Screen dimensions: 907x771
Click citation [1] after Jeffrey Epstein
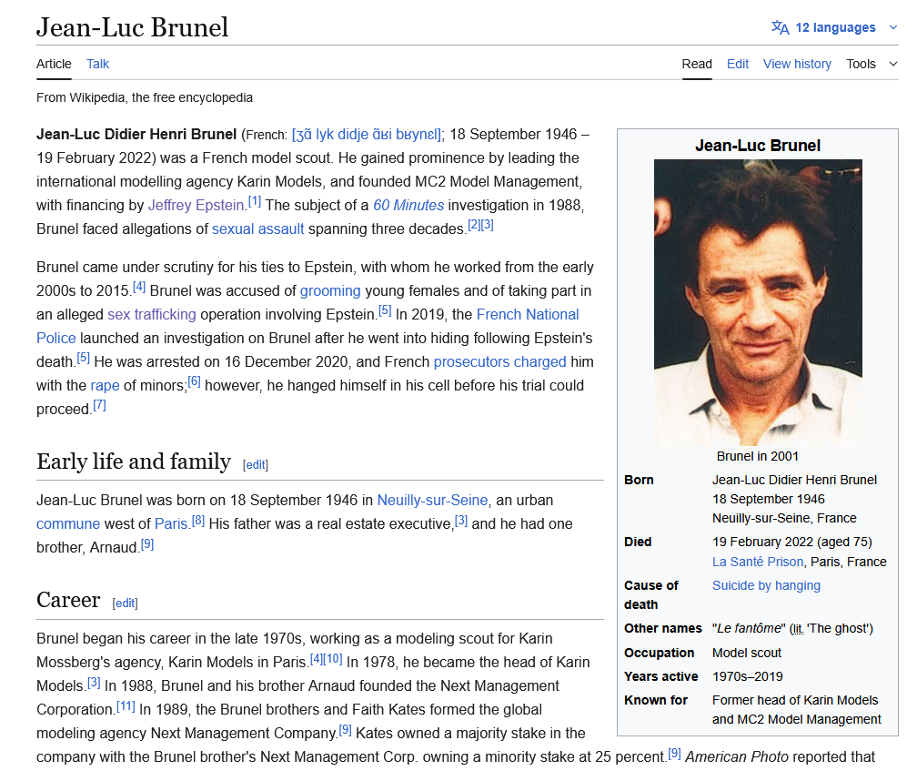tap(255, 201)
